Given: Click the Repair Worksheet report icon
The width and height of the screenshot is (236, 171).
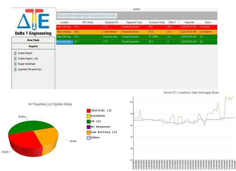Looking at the screenshot, I should click(x=15, y=64).
